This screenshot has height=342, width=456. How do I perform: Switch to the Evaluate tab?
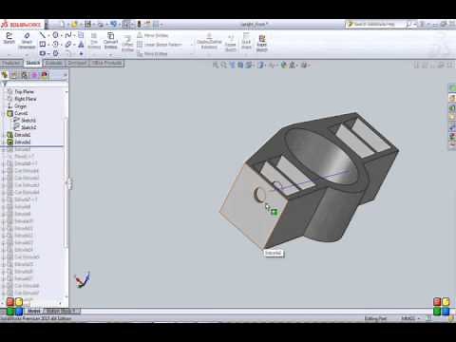pos(53,63)
